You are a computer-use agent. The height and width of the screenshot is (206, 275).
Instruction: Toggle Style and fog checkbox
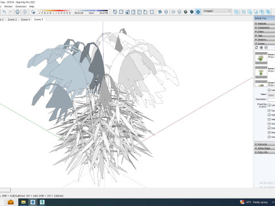click(x=269, y=128)
